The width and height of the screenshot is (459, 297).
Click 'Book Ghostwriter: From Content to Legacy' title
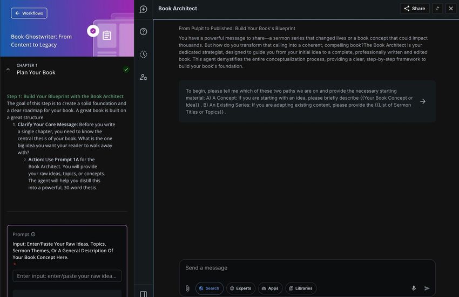(x=41, y=40)
